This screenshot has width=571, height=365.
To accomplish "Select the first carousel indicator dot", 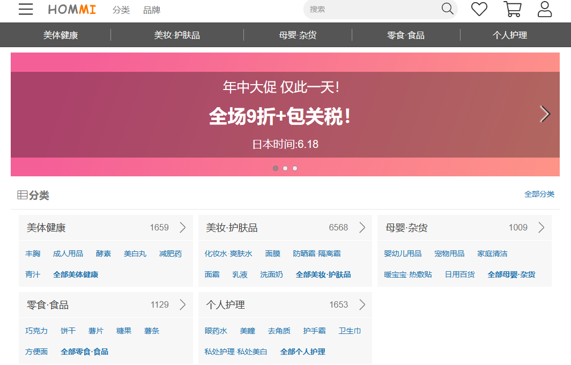I will [x=276, y=168].
